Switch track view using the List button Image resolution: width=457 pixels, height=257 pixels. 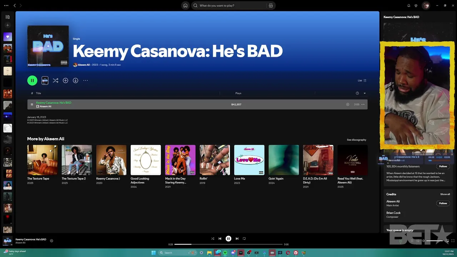point(362,81)
